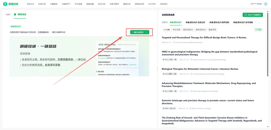
Task: Click the 菁易科研 logo icon
Action: point(5,4)
